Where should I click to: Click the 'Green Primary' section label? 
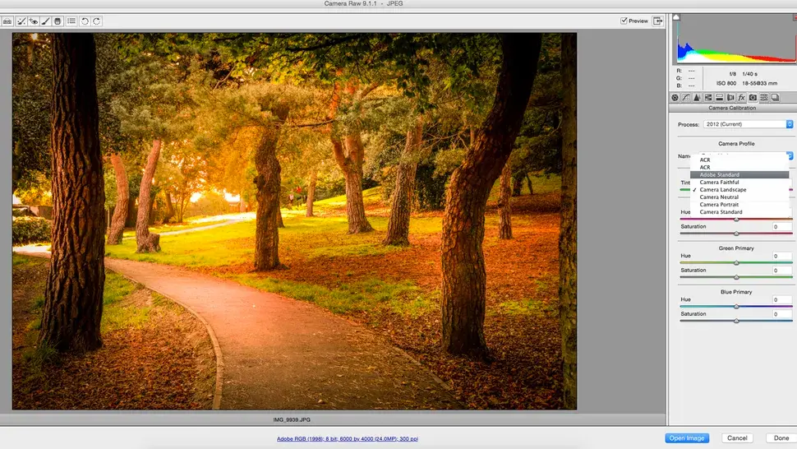coord(736,248)
